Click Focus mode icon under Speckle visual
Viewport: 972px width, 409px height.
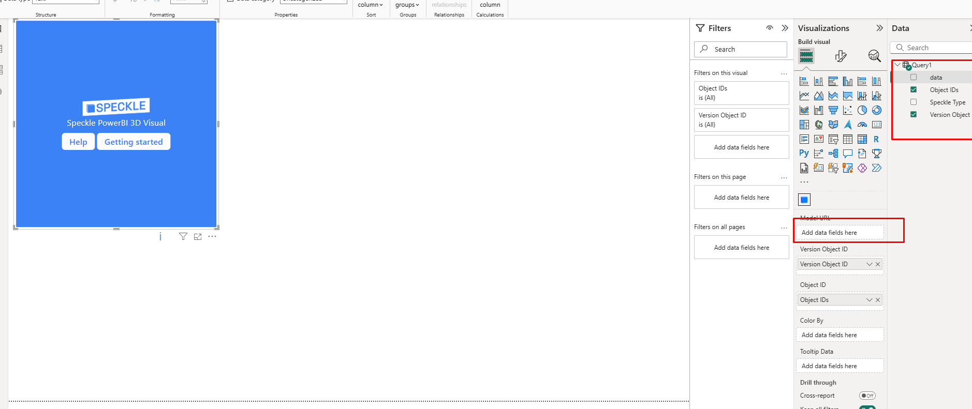[x=198, y=236]
